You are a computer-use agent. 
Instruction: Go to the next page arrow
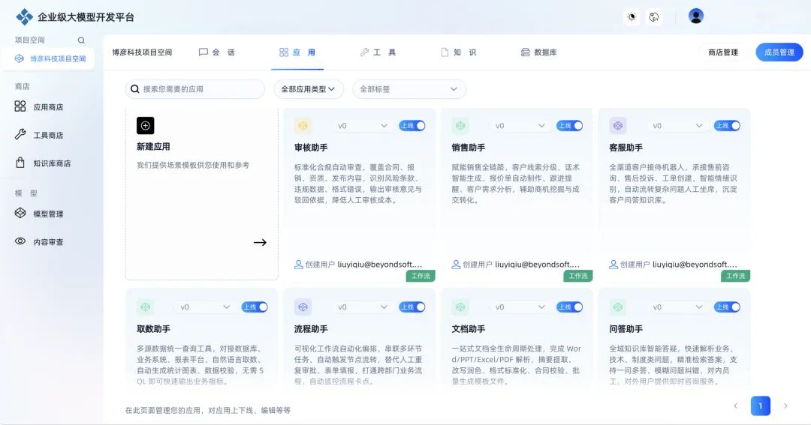pyautogui.click(x=785, y=406)
